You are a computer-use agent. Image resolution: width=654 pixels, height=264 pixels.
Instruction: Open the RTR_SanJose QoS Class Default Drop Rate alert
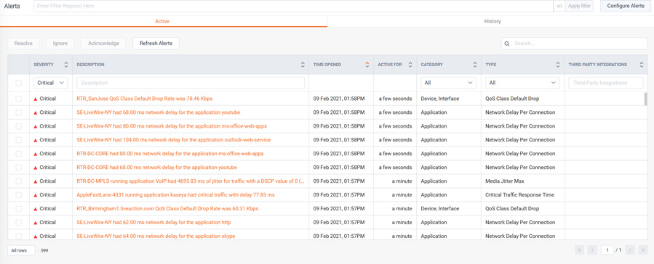coord(145,99)
